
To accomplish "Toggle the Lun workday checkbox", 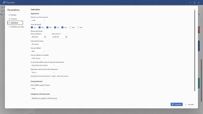I will pos(32,27).
